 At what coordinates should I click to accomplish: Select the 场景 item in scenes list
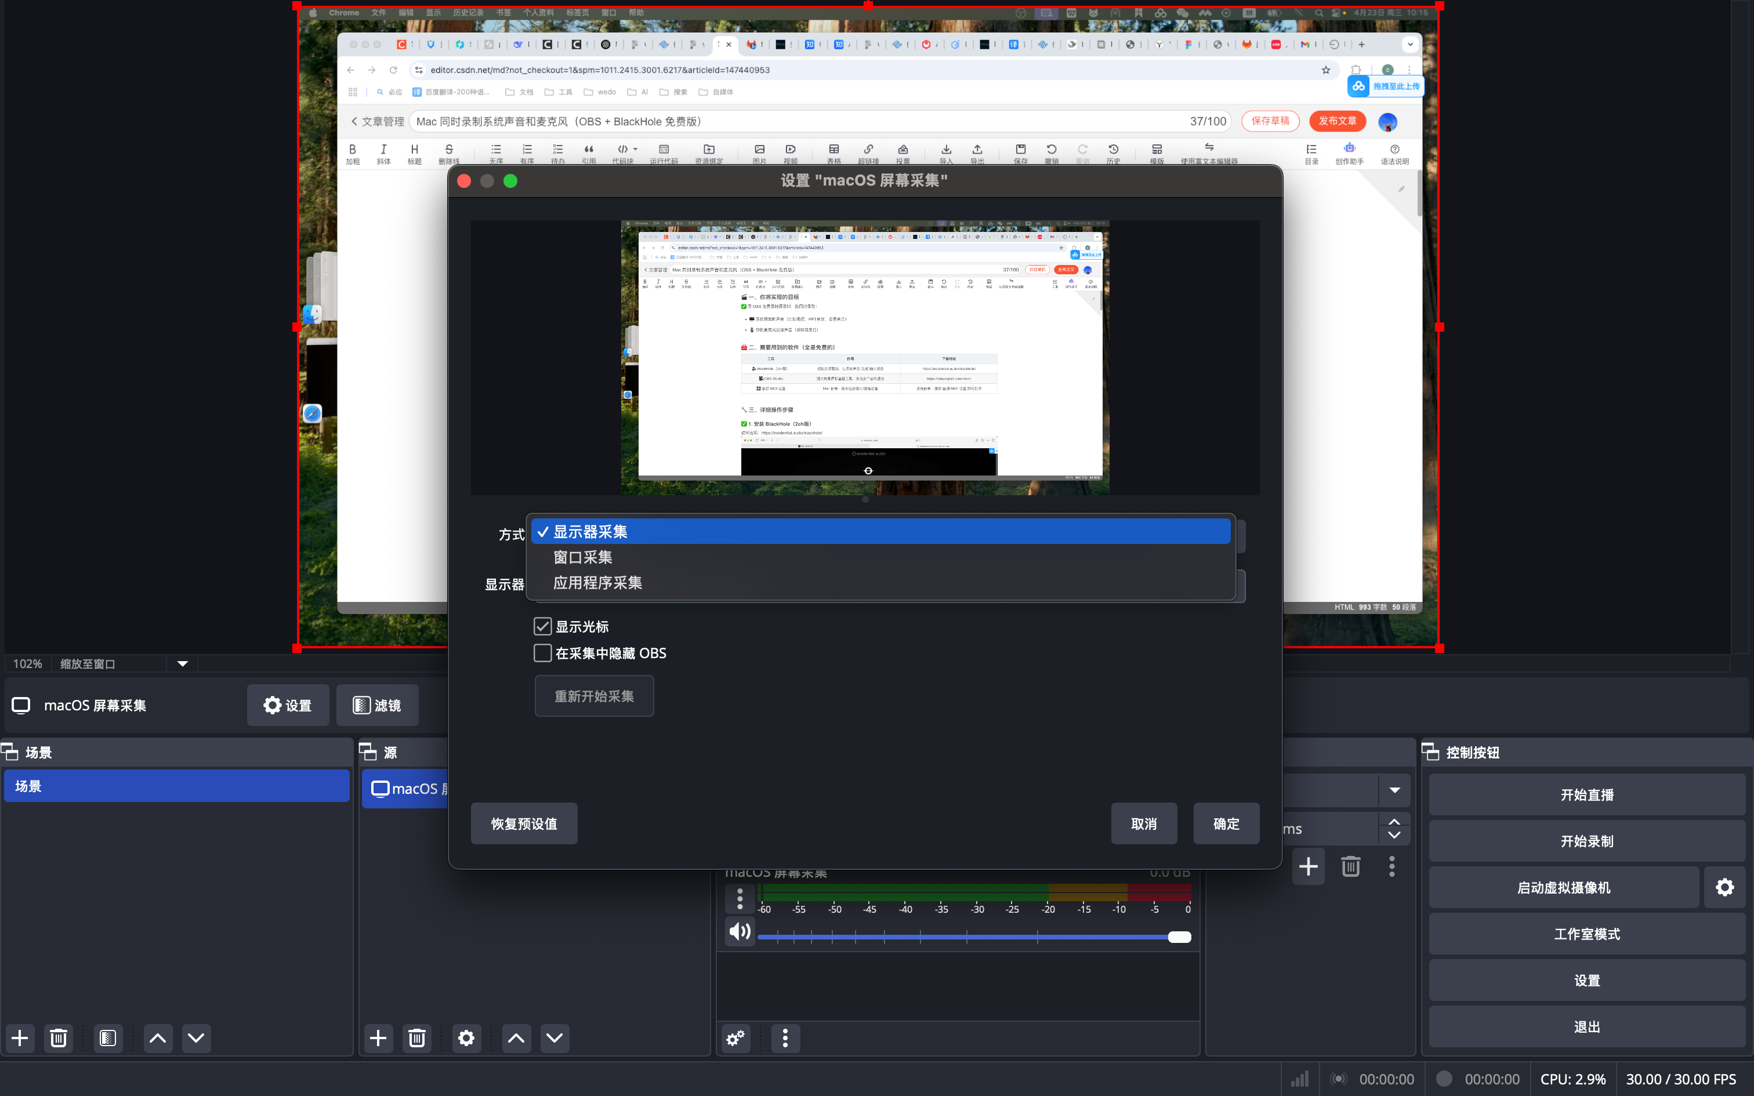(x=176, y=786)
